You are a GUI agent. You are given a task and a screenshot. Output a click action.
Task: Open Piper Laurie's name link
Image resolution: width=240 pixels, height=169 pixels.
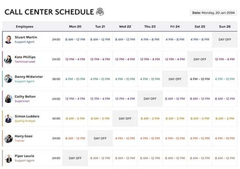pyautogui.click(x=24, y=156)
